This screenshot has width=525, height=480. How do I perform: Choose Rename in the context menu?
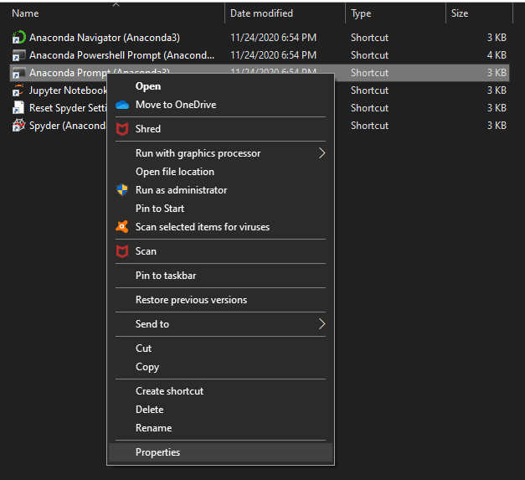153,428
